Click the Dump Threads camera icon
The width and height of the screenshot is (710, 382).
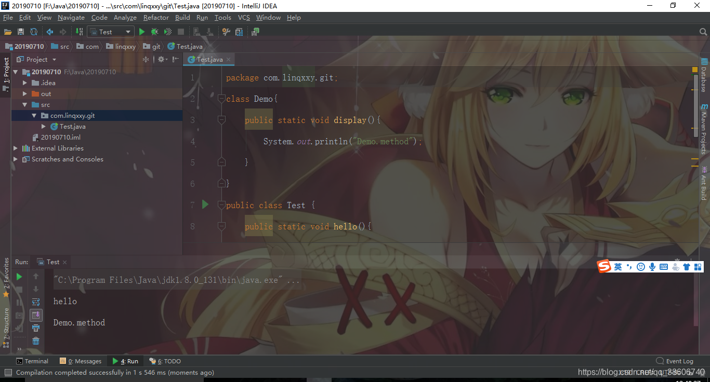tap(19, 315)
